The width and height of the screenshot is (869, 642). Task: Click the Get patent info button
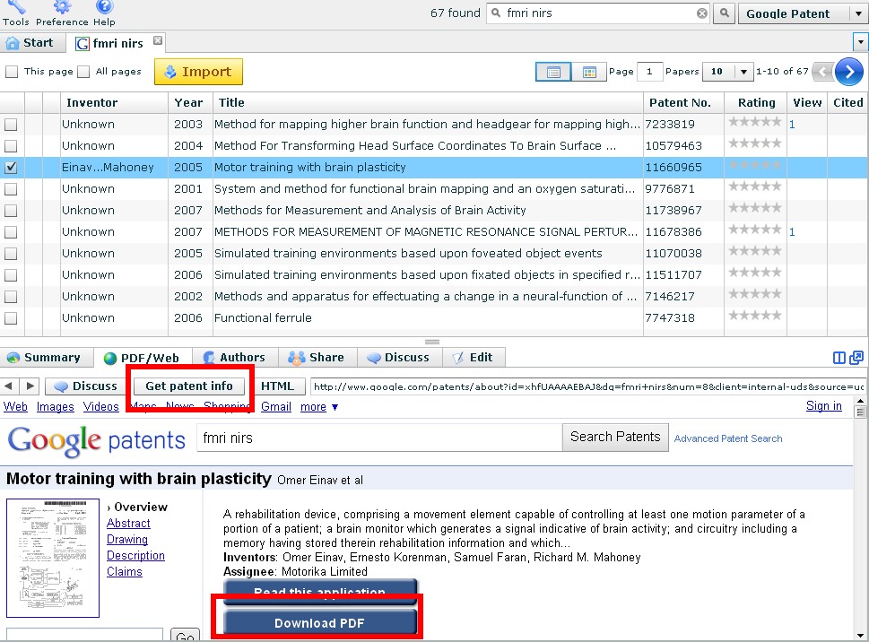tap(189, 386)
